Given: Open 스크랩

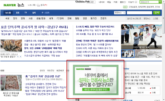Looking at the screenshot, I should click(x=155, y=18).
